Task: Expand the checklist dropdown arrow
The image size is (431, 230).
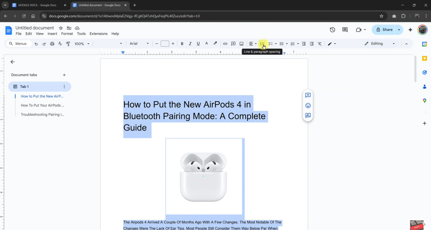Action: 276,44
